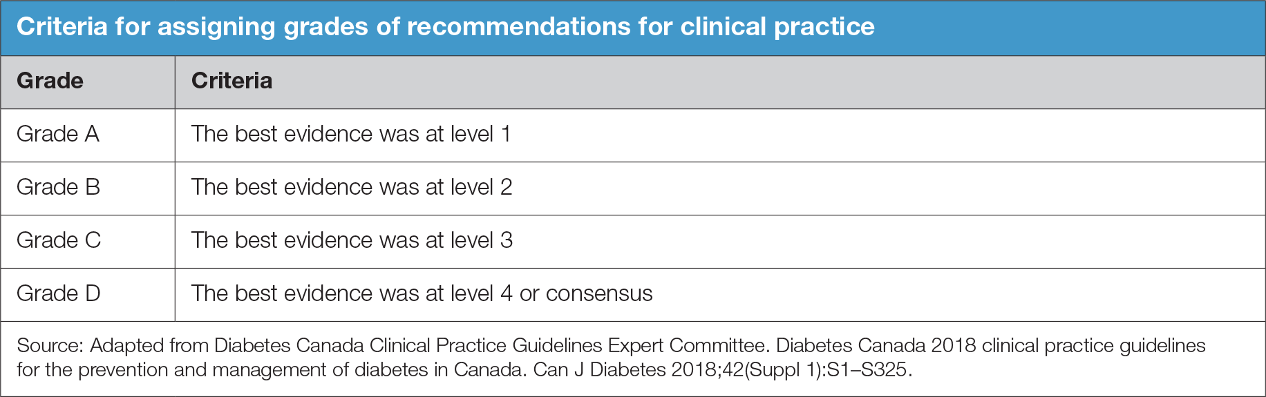The image size is (1266, 397).
Task: Click the number "4" in Grade D criteria
Action: click(x=507, y=293)
